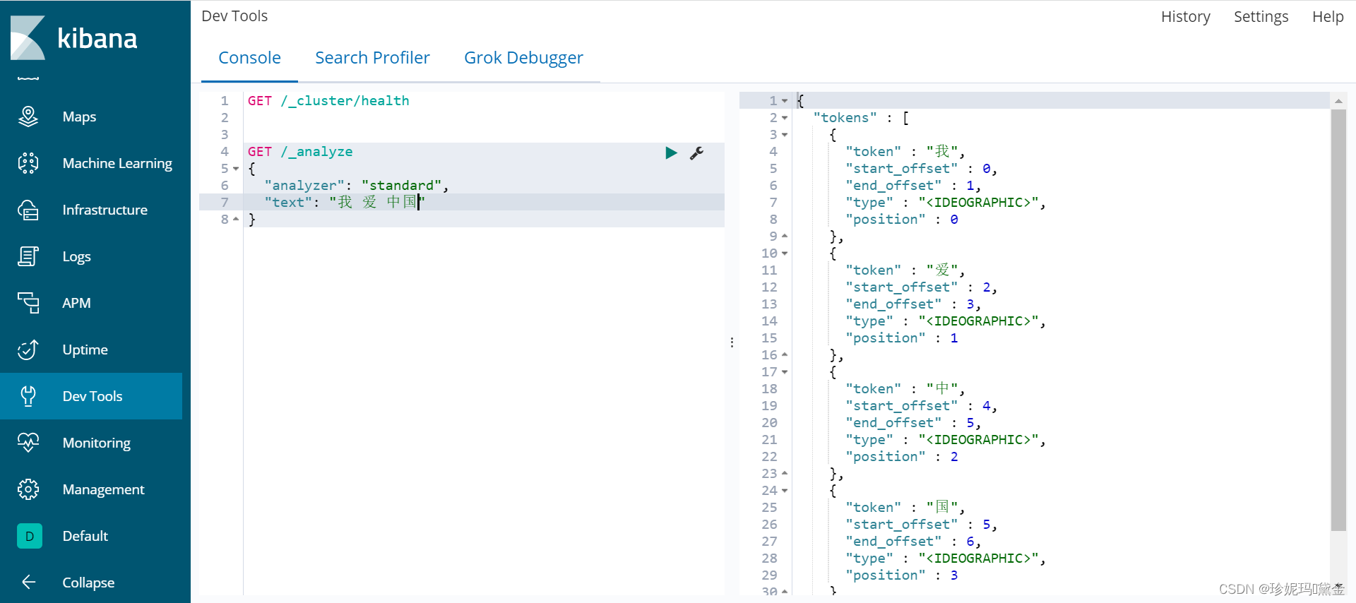Image resolution: width=1356 pixels, height=603 pixels.
Task: Go to Machine Learning page
Action: click(117, 163)
